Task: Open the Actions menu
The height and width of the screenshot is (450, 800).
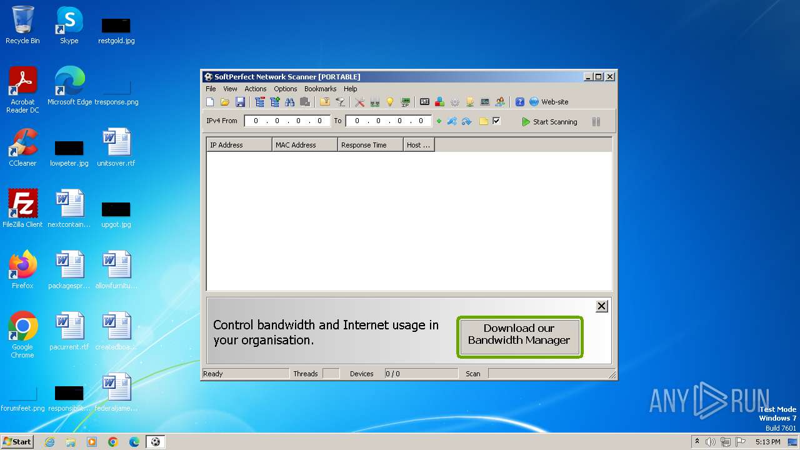Action: [x=255, y=89]
